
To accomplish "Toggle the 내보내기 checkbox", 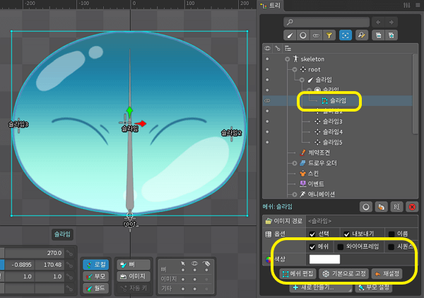I will 347,234.
